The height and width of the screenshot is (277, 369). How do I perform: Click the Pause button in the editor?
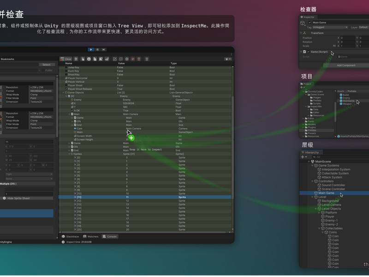[x=97, y=50]
